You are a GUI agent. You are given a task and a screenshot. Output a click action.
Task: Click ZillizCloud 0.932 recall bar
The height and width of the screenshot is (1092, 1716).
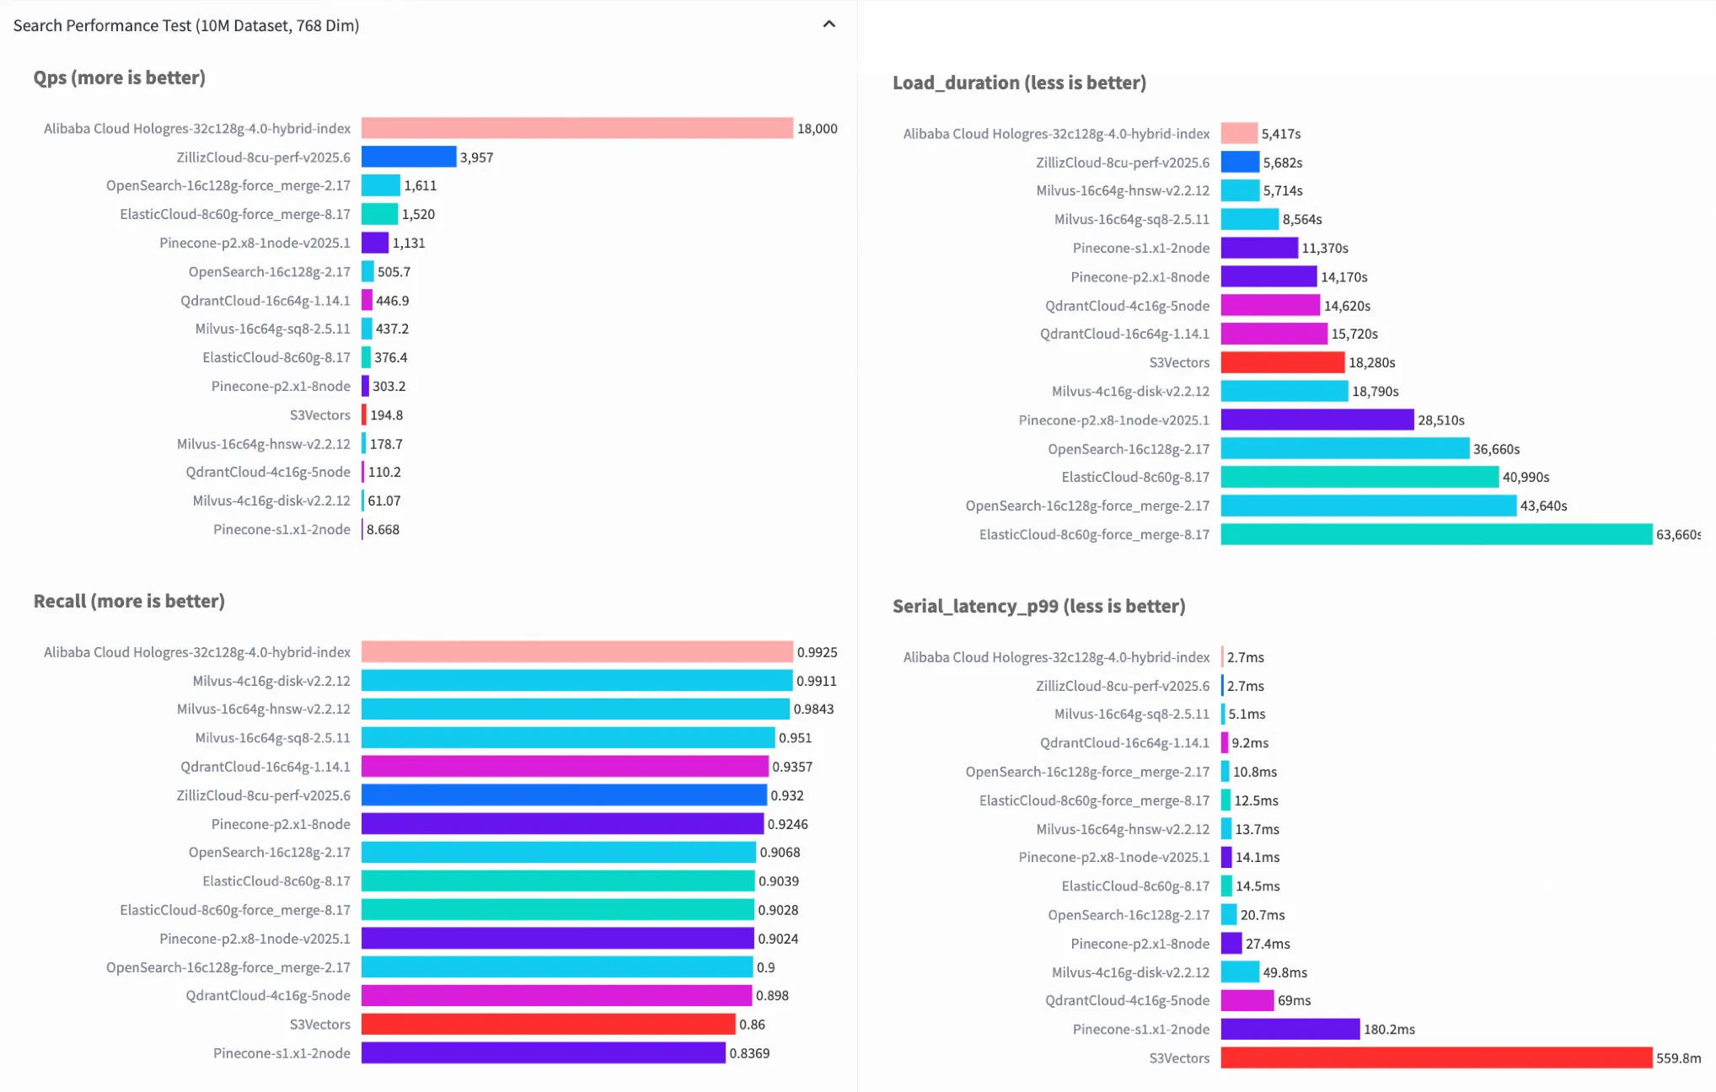point(564,795)
